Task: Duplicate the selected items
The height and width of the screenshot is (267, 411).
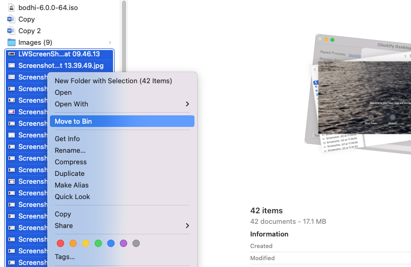Action: (69, 174)
